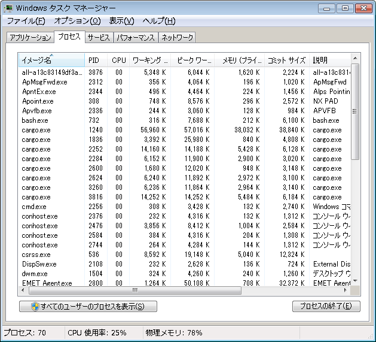Click the vertical scrollbar thumb
The height and width of the screenshot is (342, 376).
point(355,111)
